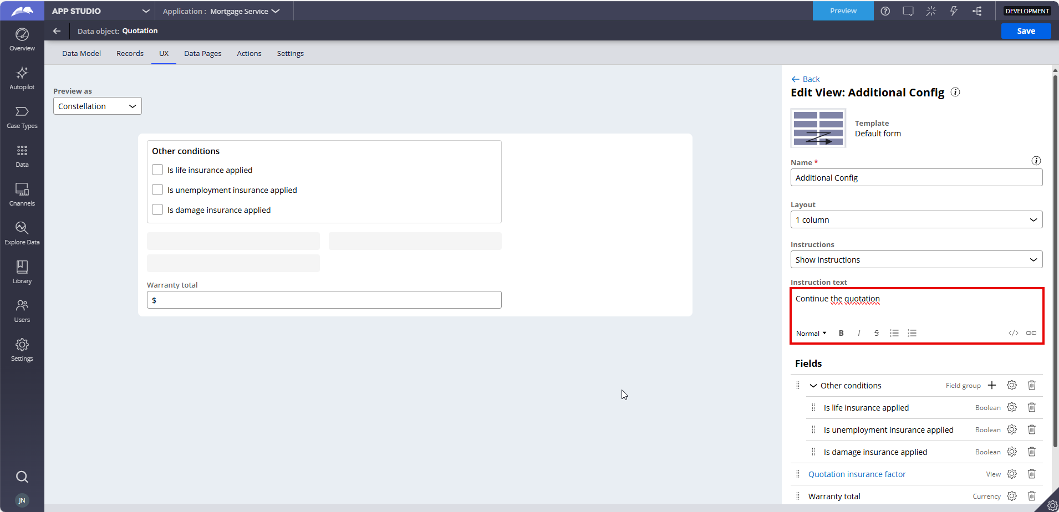
Task: Insert a link in instruction editor
Action: tap(1031, 333)
